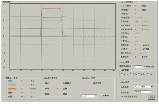Image resolution: width=159 pixels, height=104 pixels.
Task: Click the 速度环Kp value 3800
Action: click(x=137, y=33)
